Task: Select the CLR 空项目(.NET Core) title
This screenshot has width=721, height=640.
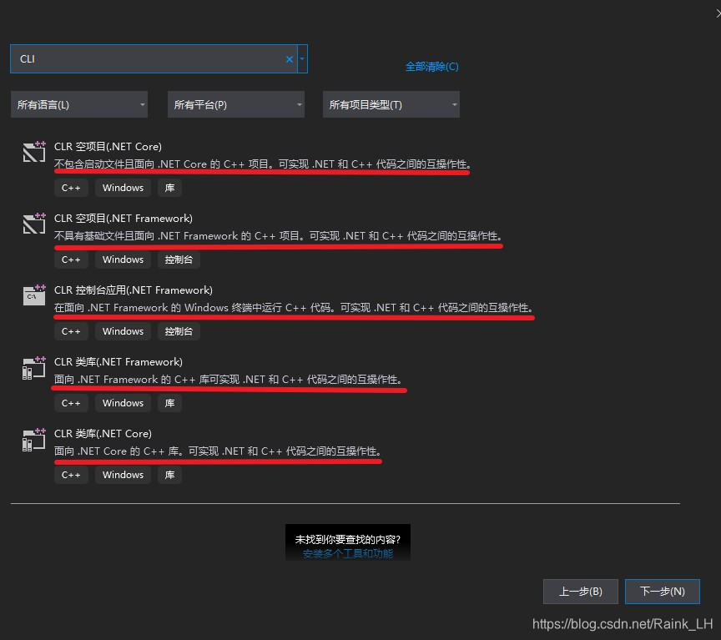Action: pyautogui.click(x=108, y=147)
